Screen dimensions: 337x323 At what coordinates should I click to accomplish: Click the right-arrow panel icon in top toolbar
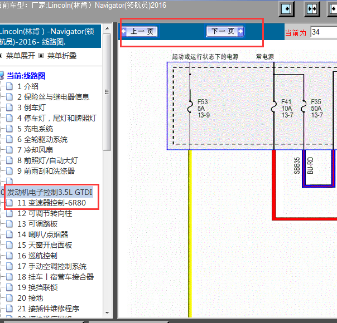[x=286, y=9]
